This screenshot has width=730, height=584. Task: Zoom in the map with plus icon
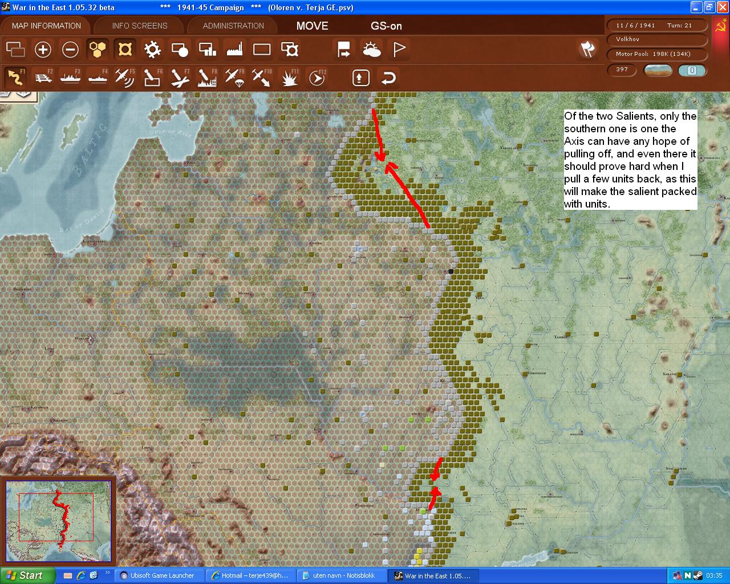point(43,50)
